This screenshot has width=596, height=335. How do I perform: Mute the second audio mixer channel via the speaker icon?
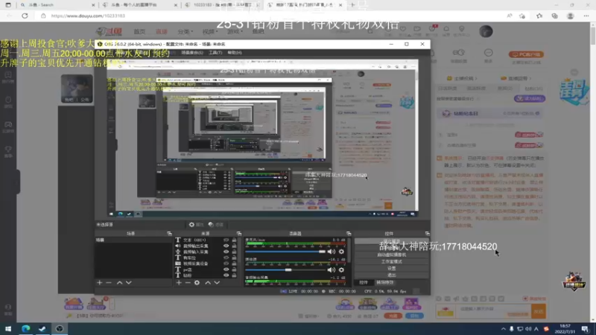click(332, 269)
